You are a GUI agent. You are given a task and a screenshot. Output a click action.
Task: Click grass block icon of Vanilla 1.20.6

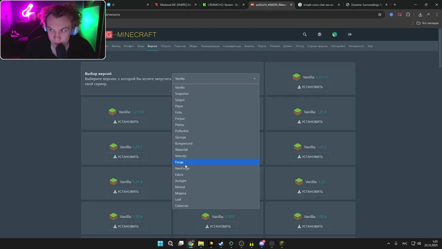point(113,216)
